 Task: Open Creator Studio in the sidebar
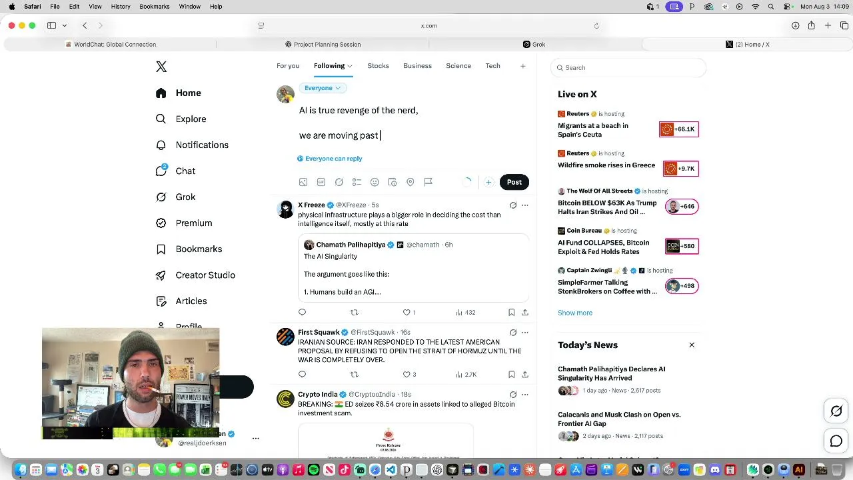click(195, 275)
